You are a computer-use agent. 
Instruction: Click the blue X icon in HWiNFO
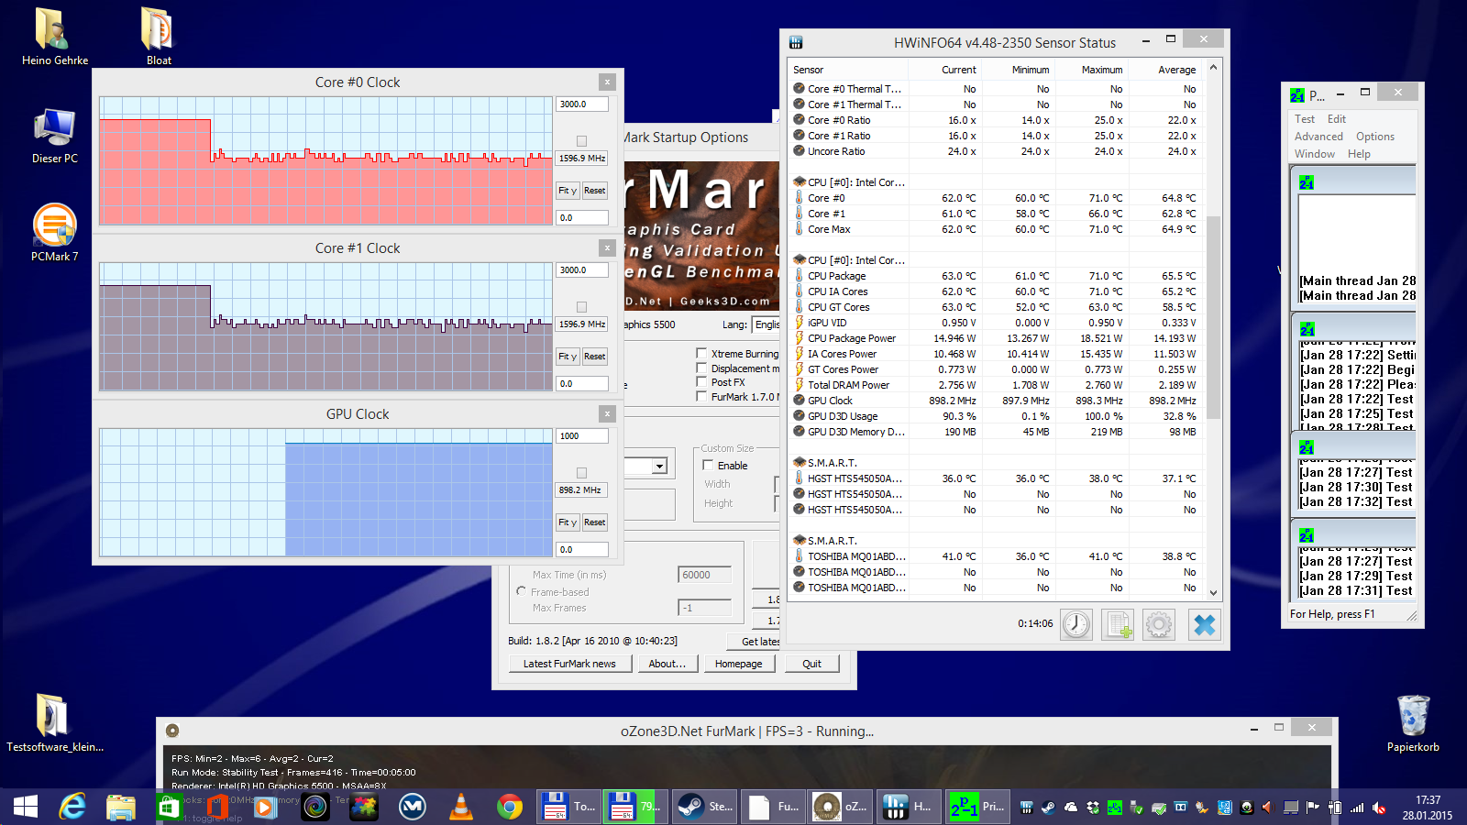(x=1205, y=624)
